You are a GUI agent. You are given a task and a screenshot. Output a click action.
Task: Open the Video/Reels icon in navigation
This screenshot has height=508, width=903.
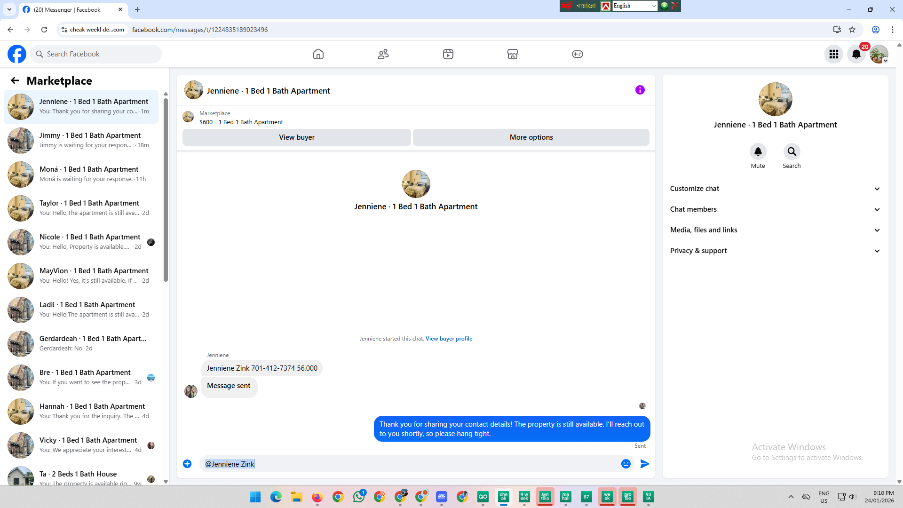(x=448, y=54)
